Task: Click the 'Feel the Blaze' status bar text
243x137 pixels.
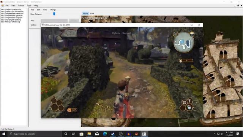Action: (x=7, y=129)
